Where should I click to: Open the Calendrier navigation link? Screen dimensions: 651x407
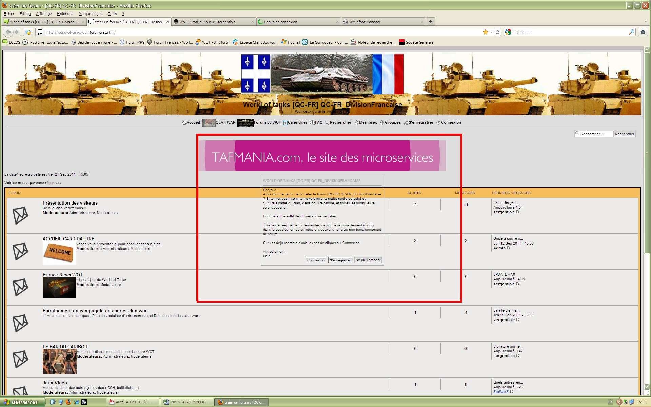(x=295, y=123)
